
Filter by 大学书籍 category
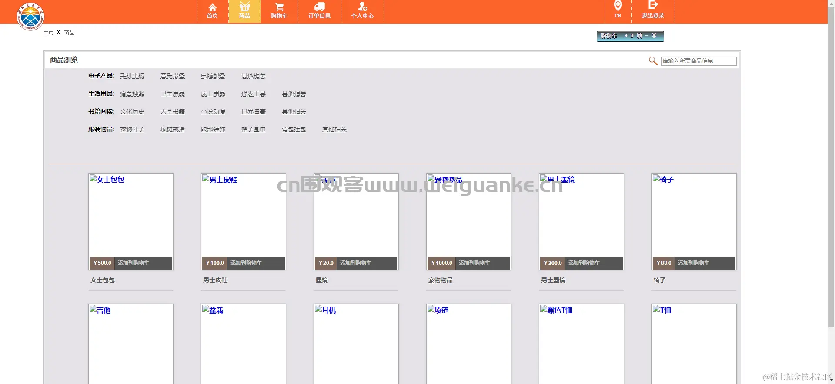point(173,112)
